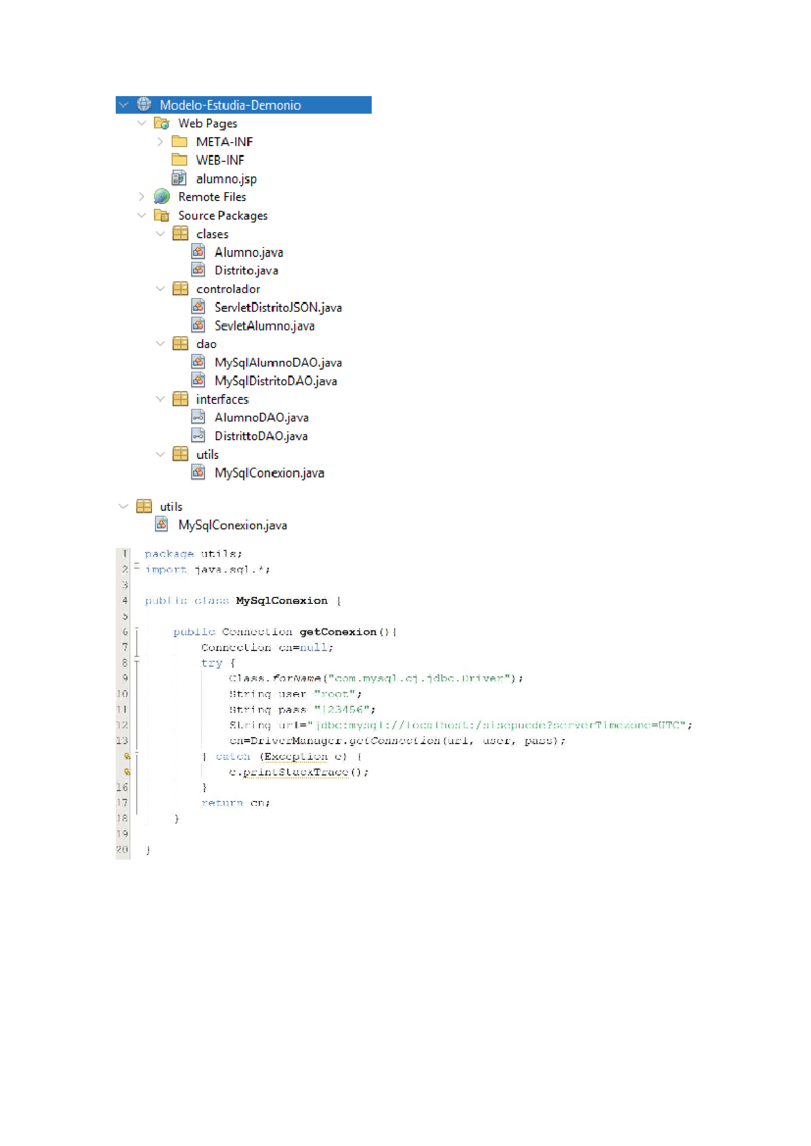
Task: Select DistrittoDAO.java file name
Action: pos(261,436)
